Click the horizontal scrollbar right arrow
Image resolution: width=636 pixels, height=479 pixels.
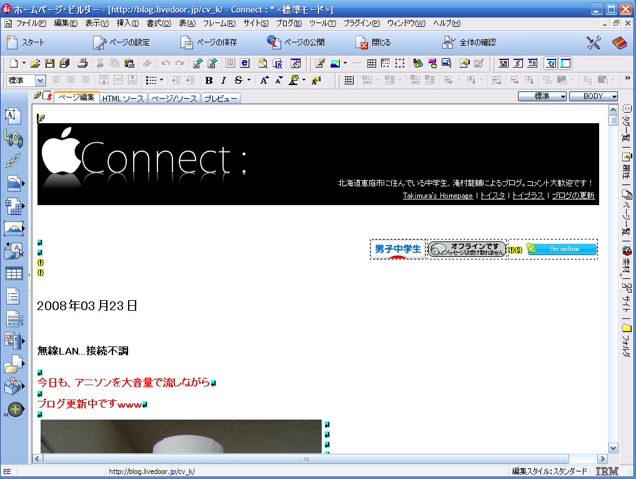(602, 459)
